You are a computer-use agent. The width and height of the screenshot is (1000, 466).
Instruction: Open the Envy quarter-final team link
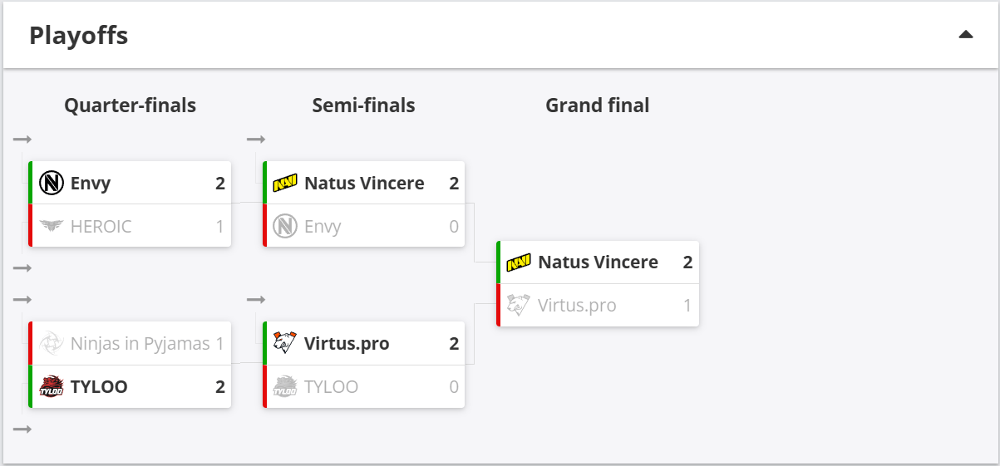(91, 184)
